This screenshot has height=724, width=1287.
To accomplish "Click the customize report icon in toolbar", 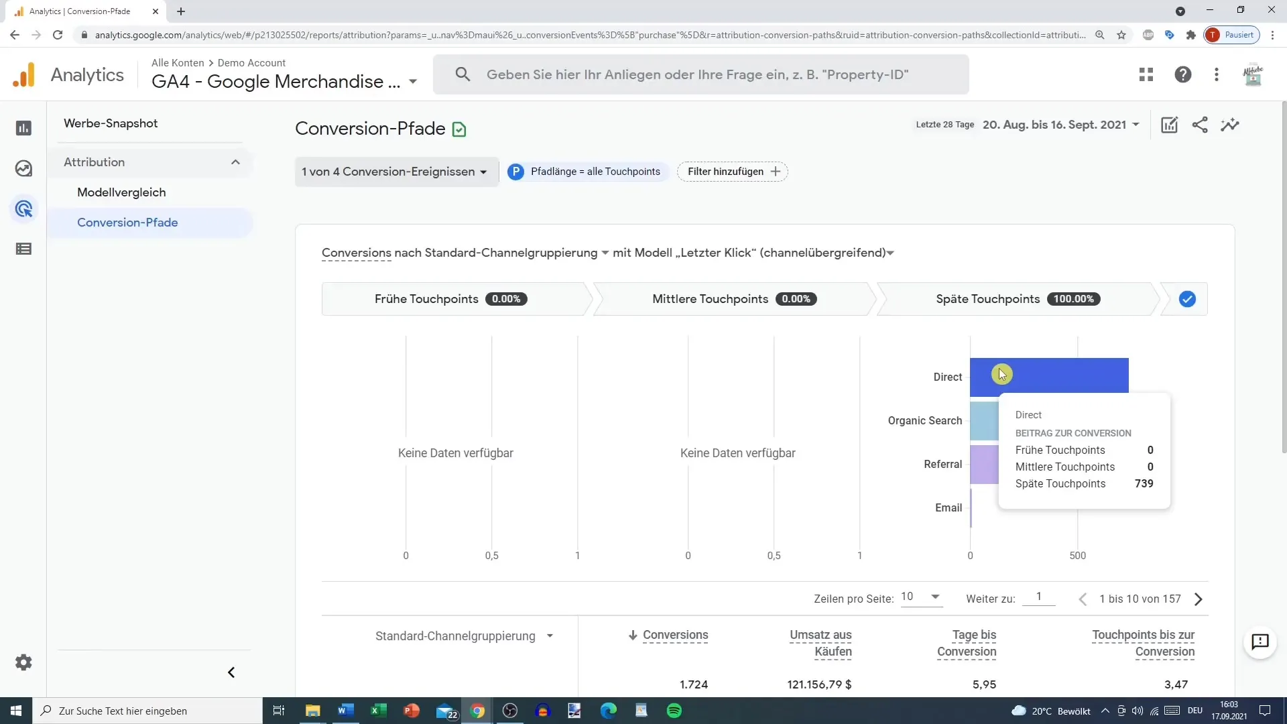I will 1170,124.
